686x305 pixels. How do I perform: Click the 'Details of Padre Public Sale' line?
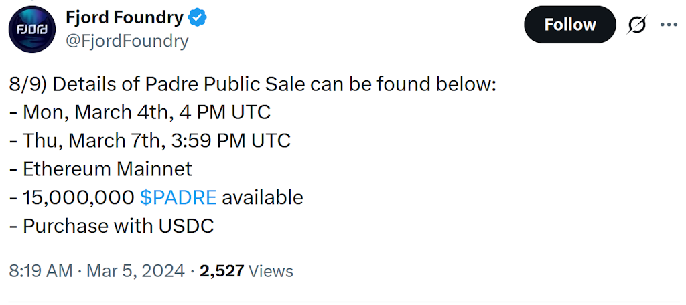(275, 85)
